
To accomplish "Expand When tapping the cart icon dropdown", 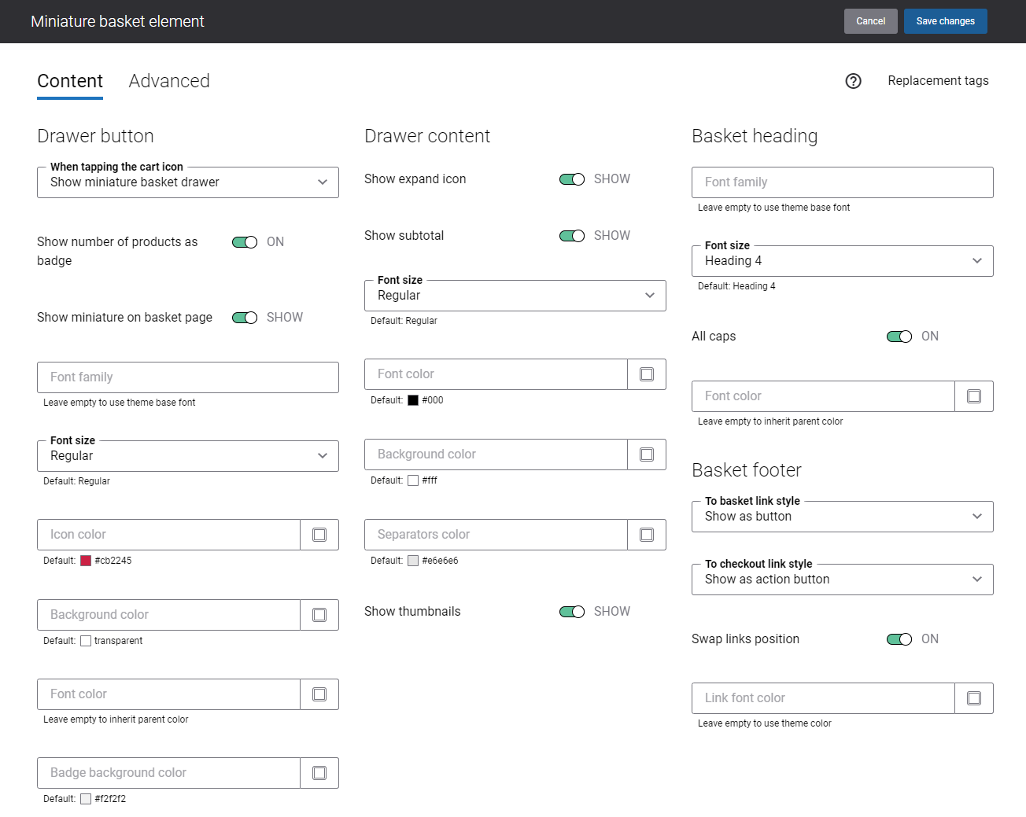I will [x=188, y=182].
